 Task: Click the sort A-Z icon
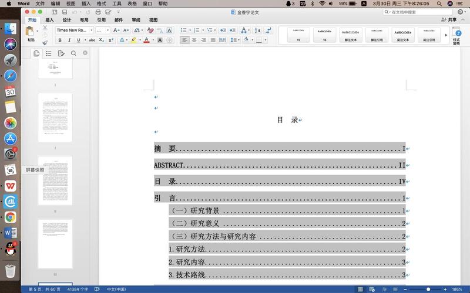257,30
